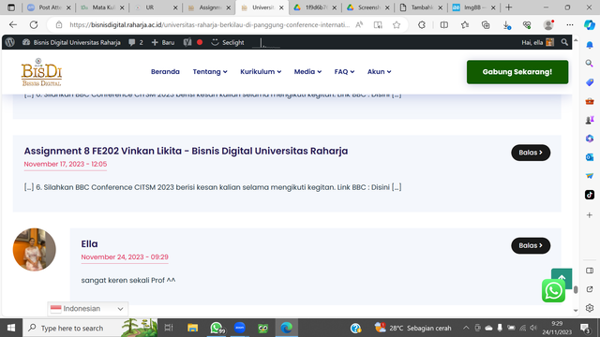Screen dimensions: 600x337
Task: Open sidebar settings gear icon
Action: pos(590,308)
